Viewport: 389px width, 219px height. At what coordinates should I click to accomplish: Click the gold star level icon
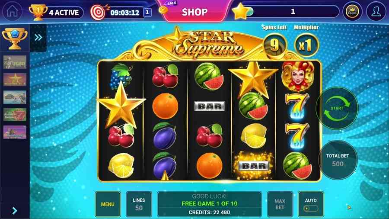[240, 11]
